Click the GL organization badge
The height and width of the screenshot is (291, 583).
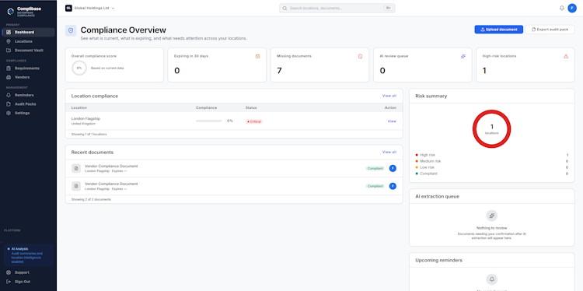coord(68,8)
